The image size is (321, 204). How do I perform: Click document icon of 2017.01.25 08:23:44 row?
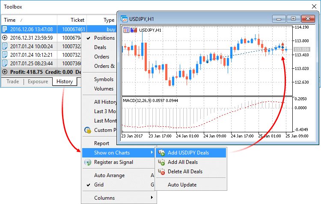tap(5, 63)
